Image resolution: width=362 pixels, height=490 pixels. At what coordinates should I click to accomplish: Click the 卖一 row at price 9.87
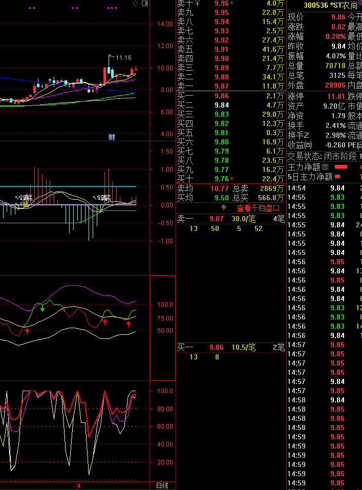pos(230,86)
